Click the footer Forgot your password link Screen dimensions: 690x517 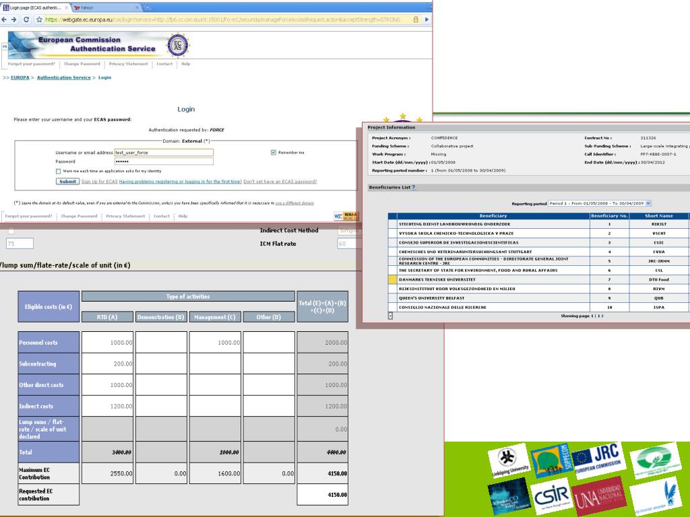coord(28,216)
